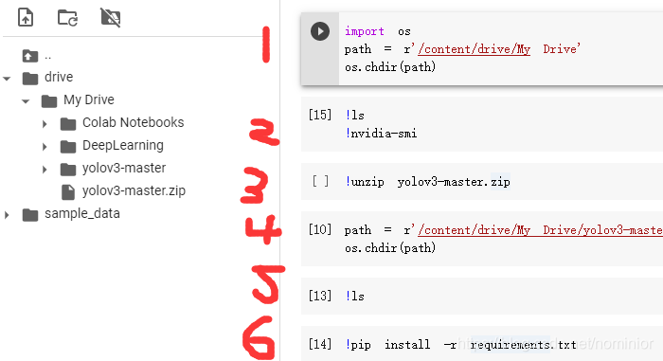The height and width of the screenshot is (361, 663).
Task: Select the Colab Notebooks tree label
Action: (134, 122)
